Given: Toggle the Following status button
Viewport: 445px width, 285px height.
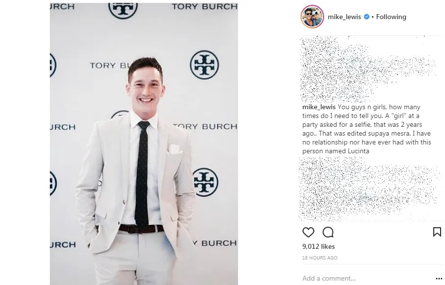Looking at the screenshot, I should tap(391, 17).
